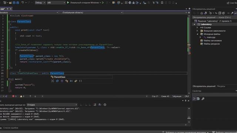Click the split editor plus icon
237x133 pixels.
[x=189, y=13]
